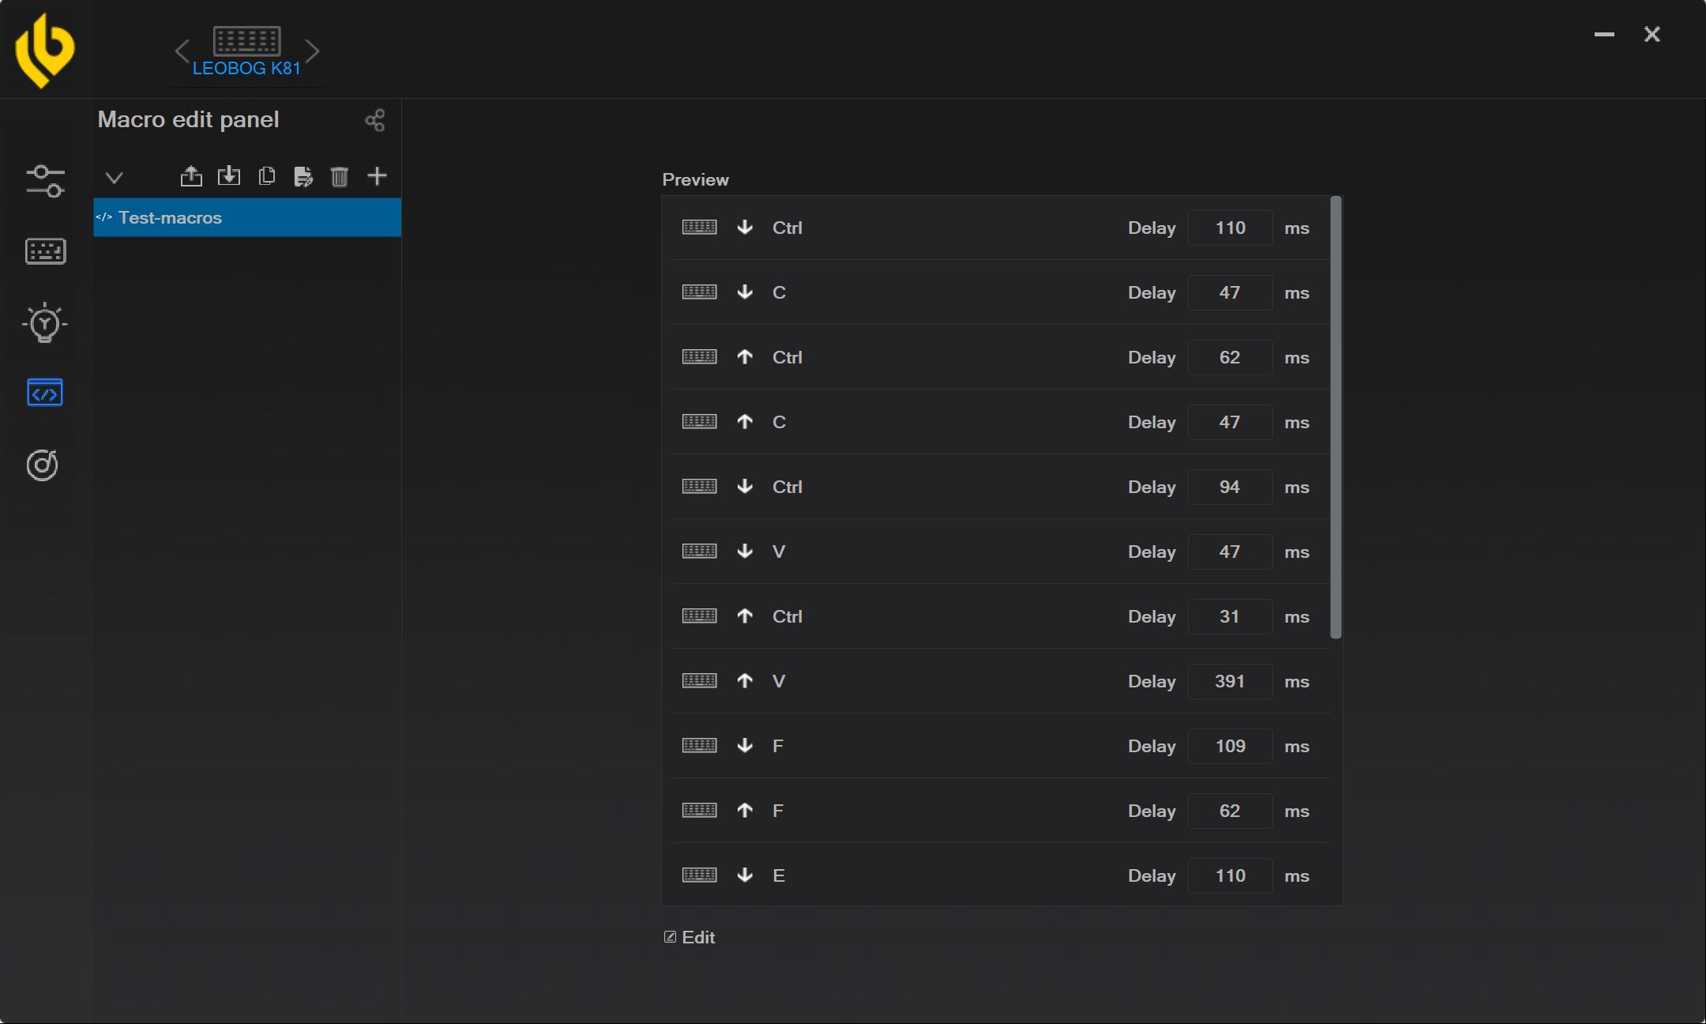Edit the 47 delay for C up

[x=1230, y=422]
